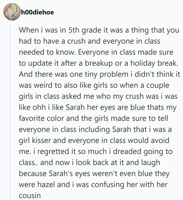183x200 pixels.
Task: Open the h00diehoe username link
Action: 37,12
